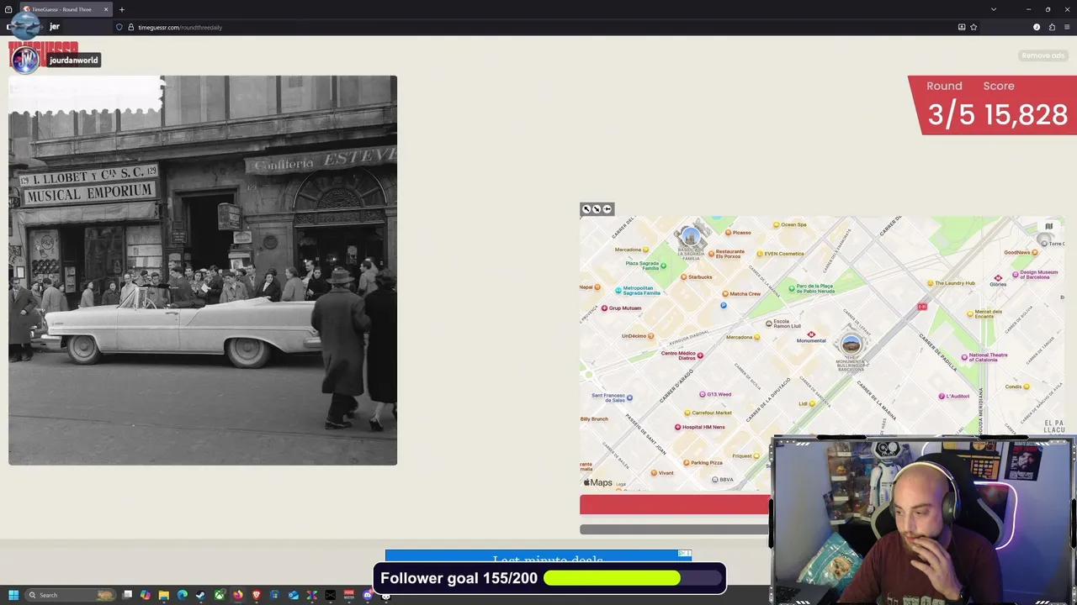1077x605 pixels.
Task: Click the TimeGuessr logo
Action: pyautogui.click(x=44, y=55)
